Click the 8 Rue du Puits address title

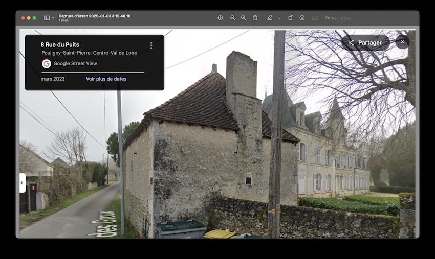(60, 45)
